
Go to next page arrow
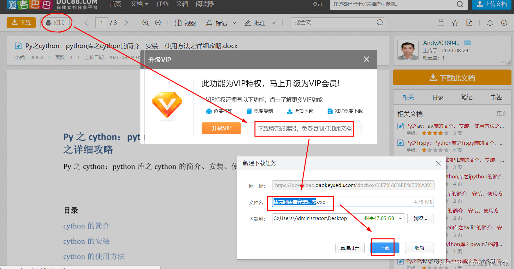[x=126, y=23]
